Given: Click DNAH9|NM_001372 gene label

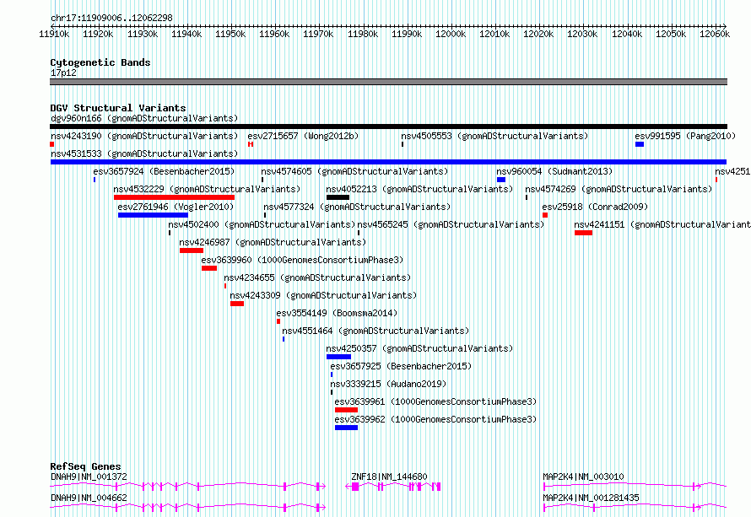Looking at the screenshot, I should (89, 477).
